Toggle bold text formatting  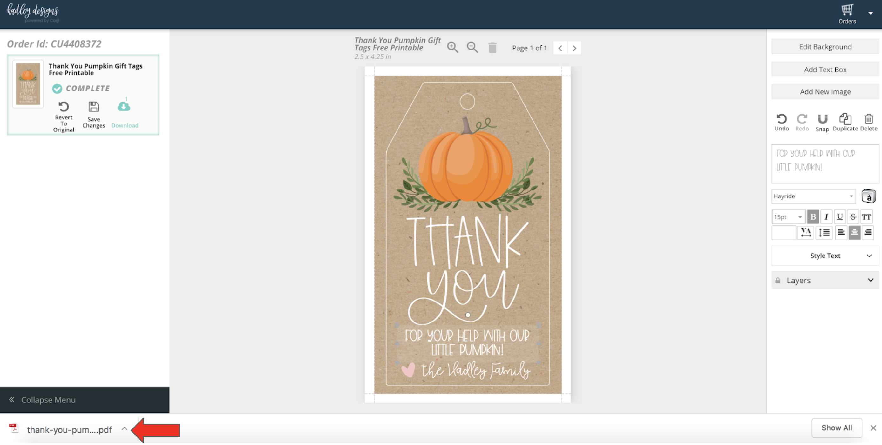pyautogui.click(x=813, y=217)
